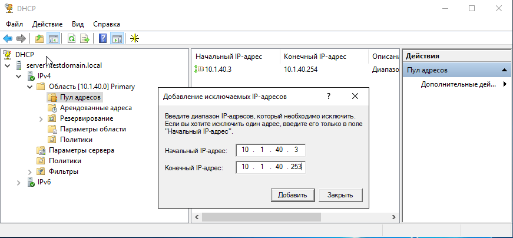513x238 pixels.
Task: Select Арендованные адреса in the tree
Action: coord(95,108)
